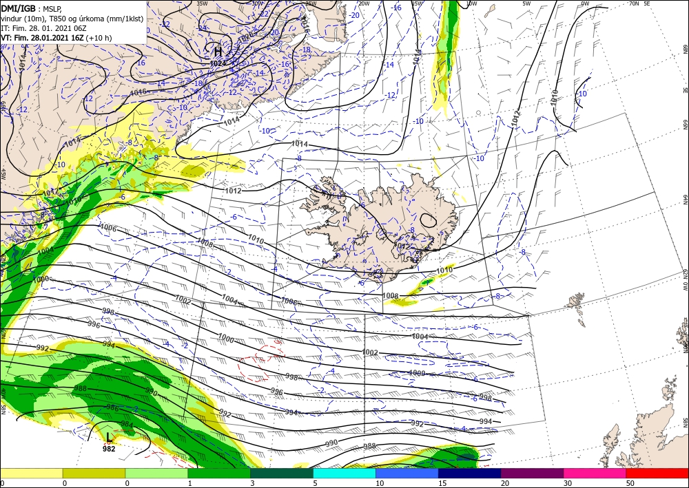
Task: Click the -24 temperature contour label
Action: 201,28
